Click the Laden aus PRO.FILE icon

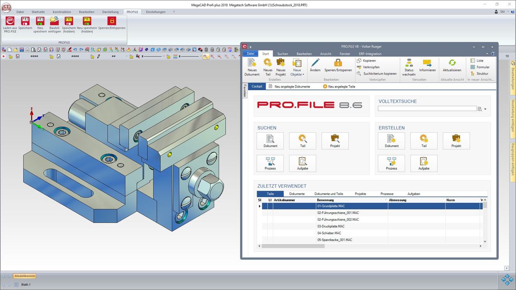[x=9, y=21]
